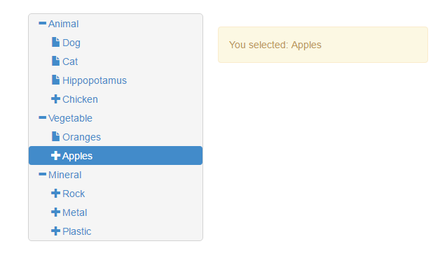This screenshot has height=253, width=447.
Task: Click the file icon beside Dog
Action: click(55, 42)
